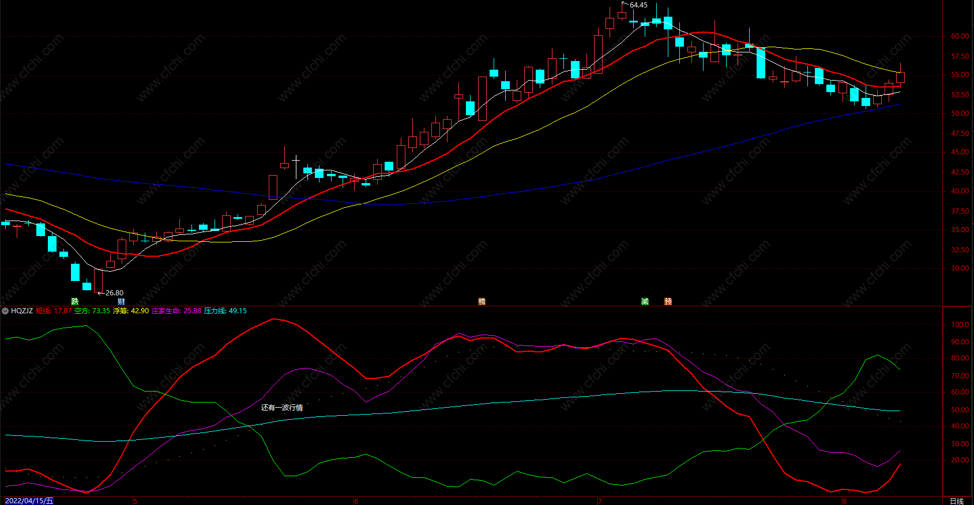
Task: Click the 50.00 indicator axis label
Action: pos(960,410)
